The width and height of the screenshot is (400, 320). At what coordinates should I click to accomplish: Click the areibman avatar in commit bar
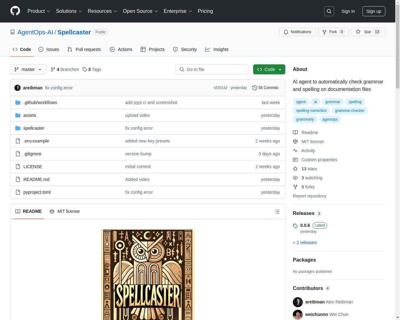coord(17,88)
